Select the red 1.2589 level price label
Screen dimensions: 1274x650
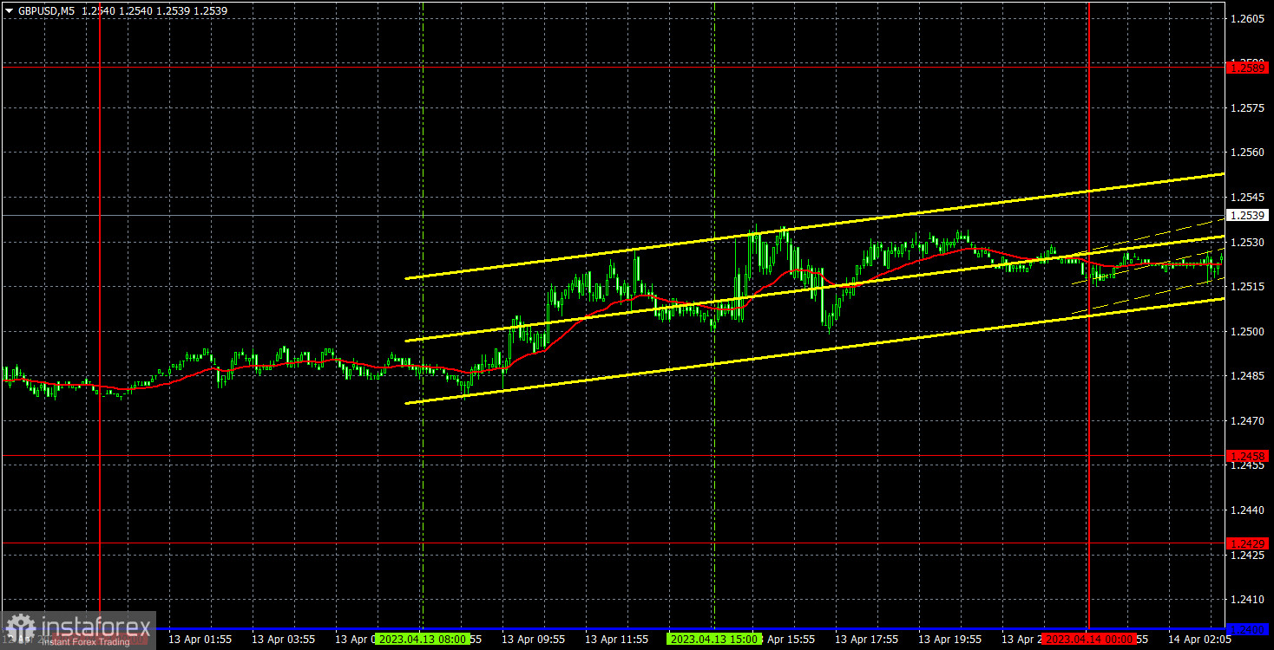pos(1247,68)
